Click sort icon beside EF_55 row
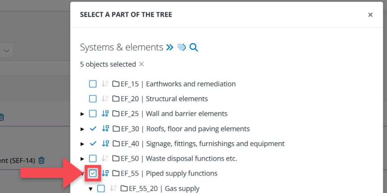The height and width of the screenshot is (193, 387). click(105, 173)
